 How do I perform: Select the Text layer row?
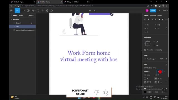(22, 27)
